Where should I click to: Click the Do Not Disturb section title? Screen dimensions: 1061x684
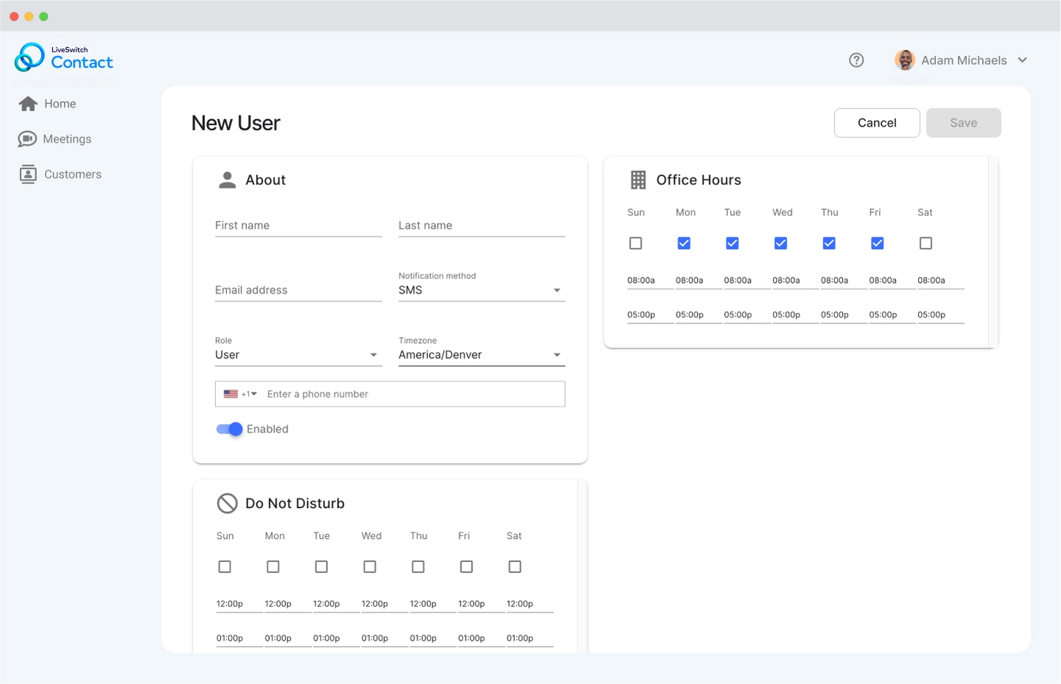(x=295, y=504)
